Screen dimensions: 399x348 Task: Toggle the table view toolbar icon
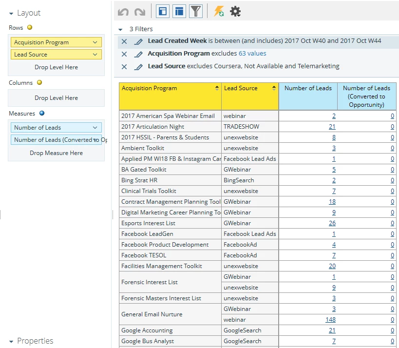179,12
